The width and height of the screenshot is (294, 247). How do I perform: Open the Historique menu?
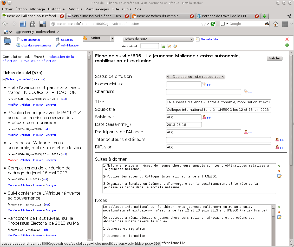click(56, 9)
